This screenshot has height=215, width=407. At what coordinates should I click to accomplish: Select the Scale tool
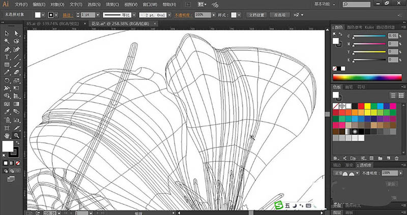tap(16, 81)
